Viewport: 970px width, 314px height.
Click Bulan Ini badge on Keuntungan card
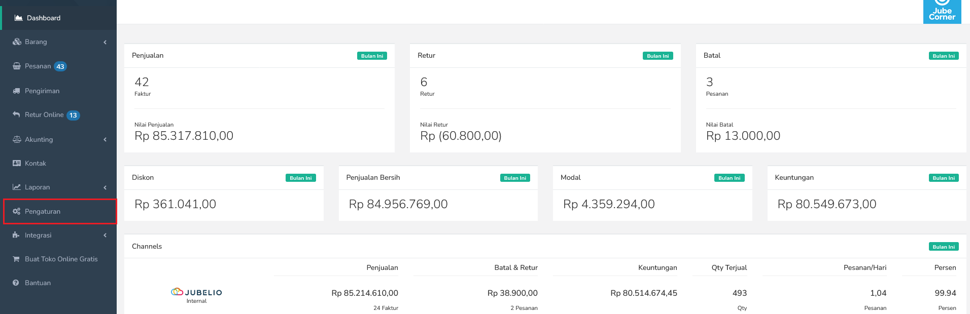[944, 178]
